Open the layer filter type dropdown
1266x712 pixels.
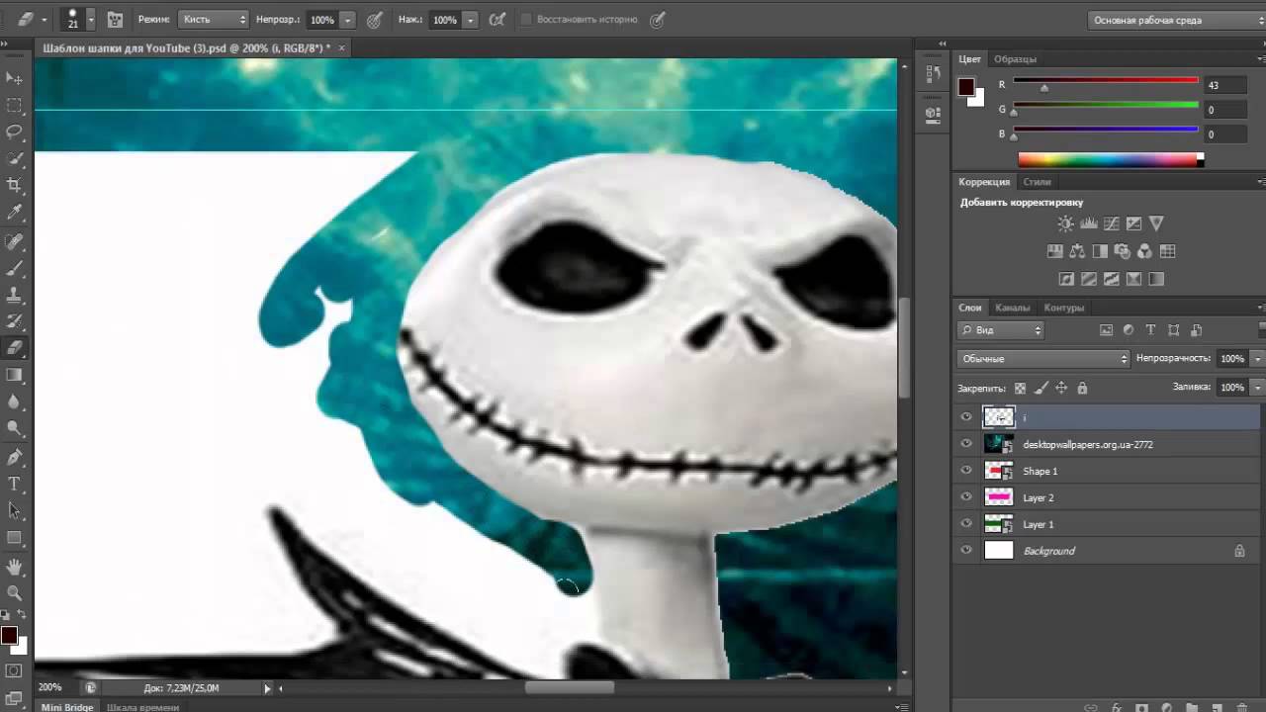pos(1001,330)
